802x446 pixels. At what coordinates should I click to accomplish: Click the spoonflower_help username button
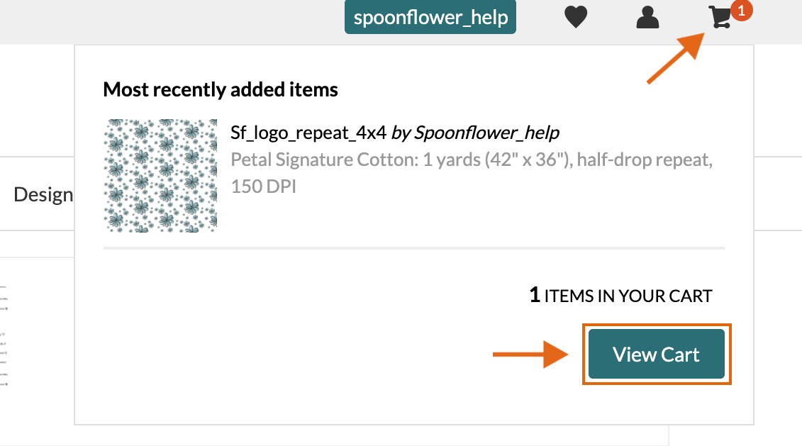tap(430, 18)
